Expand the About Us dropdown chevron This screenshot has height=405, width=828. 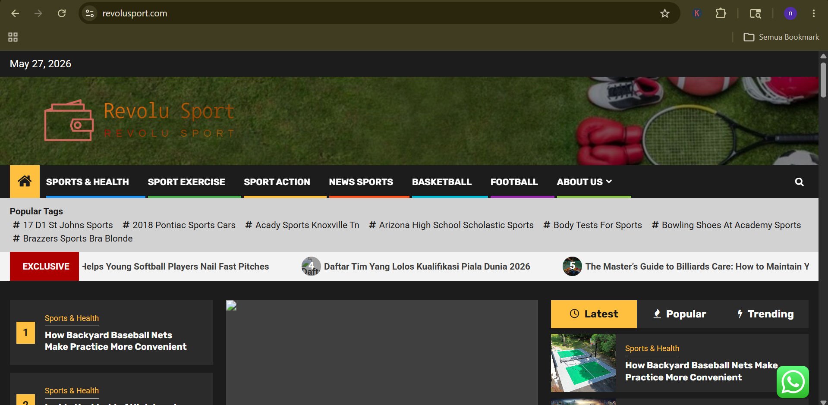click(x=609, y=182)
